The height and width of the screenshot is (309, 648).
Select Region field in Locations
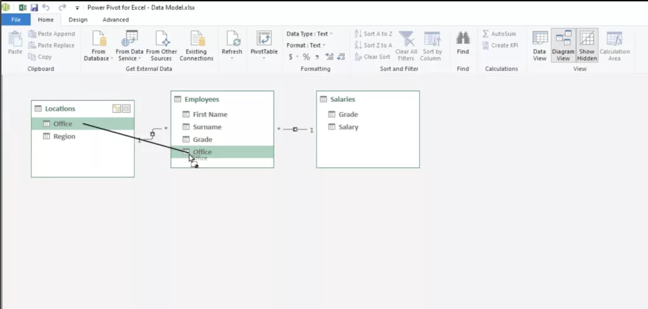tap(83, 137)
